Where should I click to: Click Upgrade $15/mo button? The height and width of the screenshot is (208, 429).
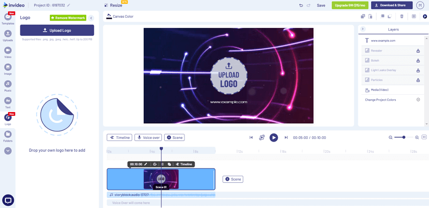(x=350, y=5)
